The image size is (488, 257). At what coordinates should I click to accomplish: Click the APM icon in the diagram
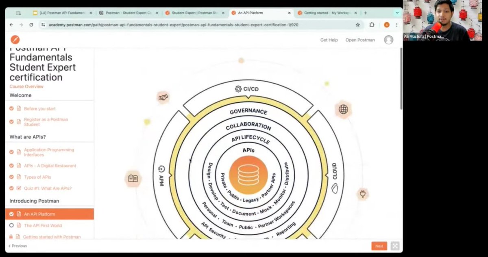click(x=161, y=169)
